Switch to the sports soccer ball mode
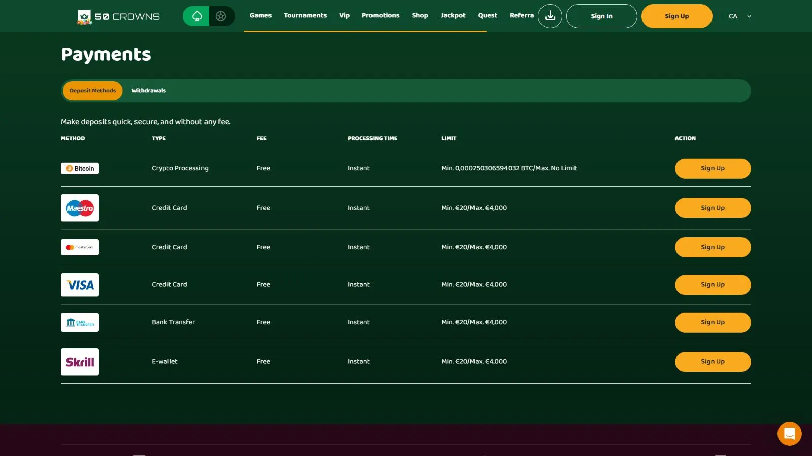The height and width of the screenshot is (456, 812). tap(221, 16)
